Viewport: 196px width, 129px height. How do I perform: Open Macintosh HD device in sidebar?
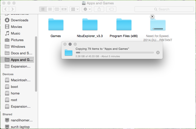(x=20, y=80)
